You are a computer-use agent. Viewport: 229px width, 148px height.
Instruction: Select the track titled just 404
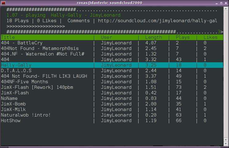point(112,60)
